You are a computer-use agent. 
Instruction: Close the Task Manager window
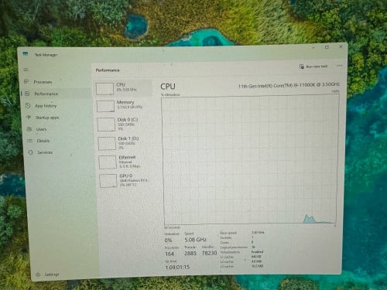pyautogui.click(x=341, y=47)
